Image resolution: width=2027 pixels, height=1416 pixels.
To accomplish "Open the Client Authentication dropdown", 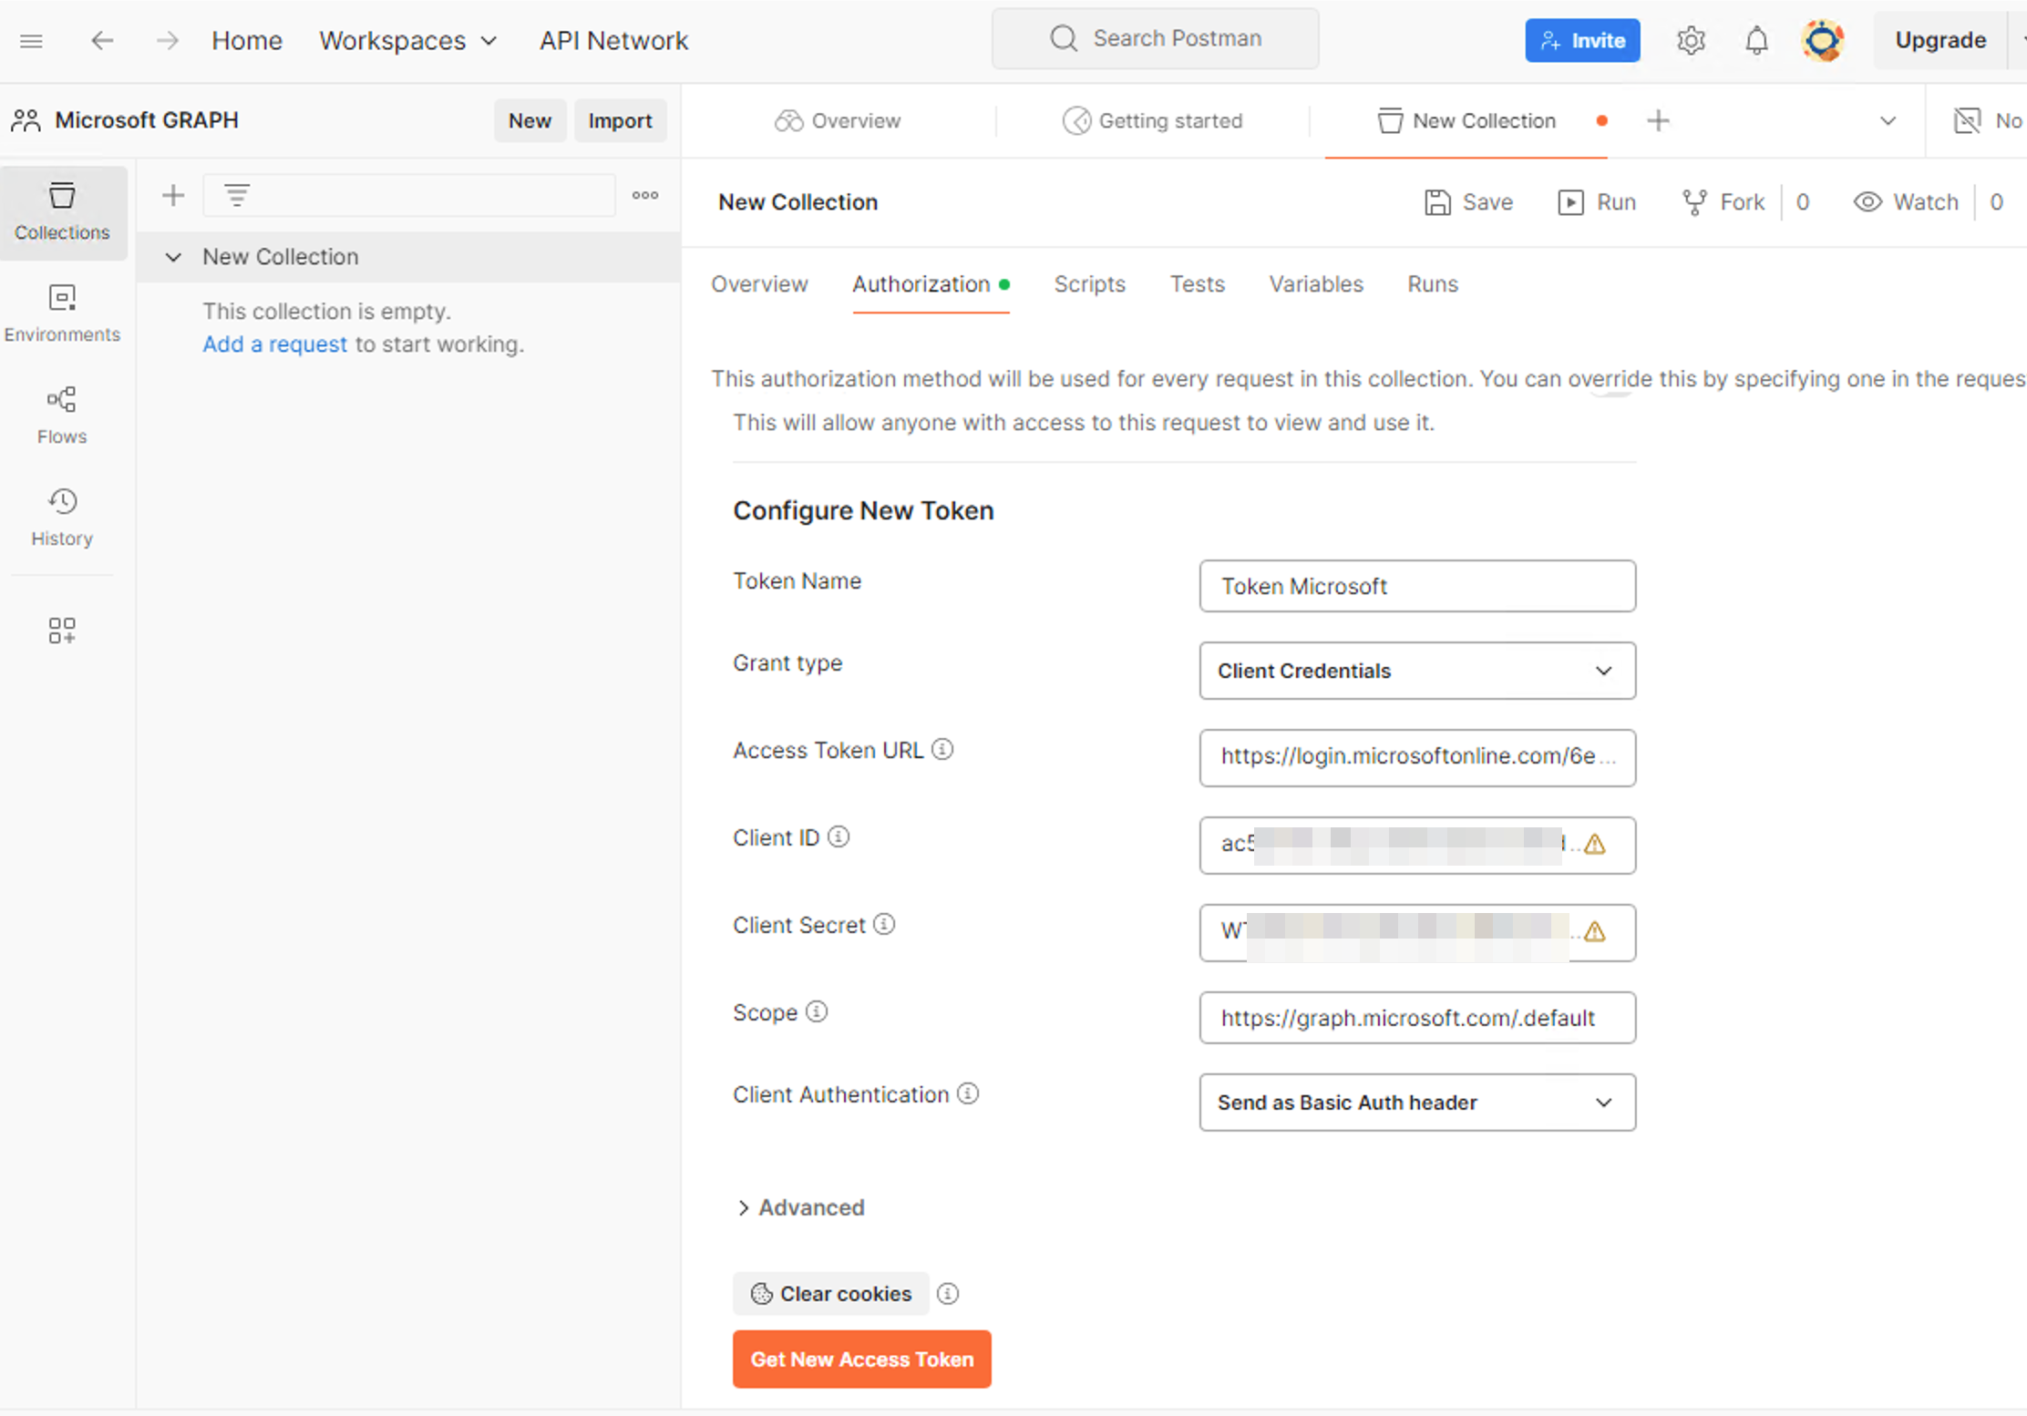I will point(1416,1103).
